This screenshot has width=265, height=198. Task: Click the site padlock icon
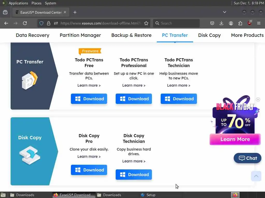coord(49,23)
